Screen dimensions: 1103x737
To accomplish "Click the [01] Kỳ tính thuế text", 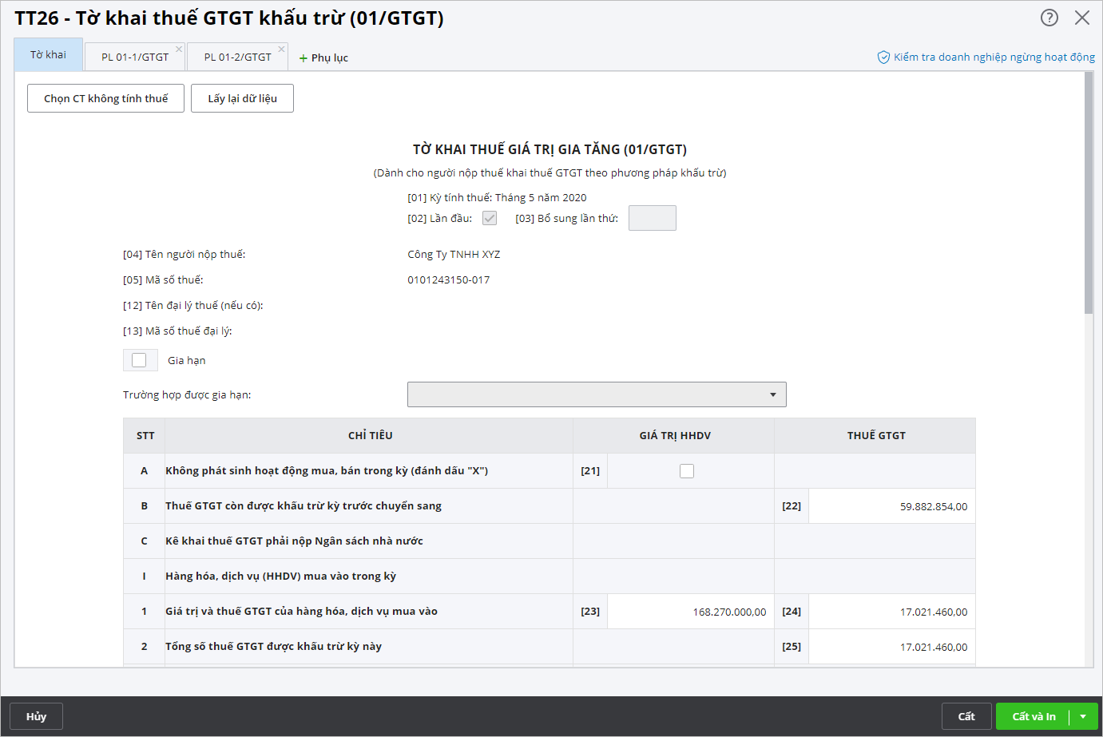I will tap(497, 197).
